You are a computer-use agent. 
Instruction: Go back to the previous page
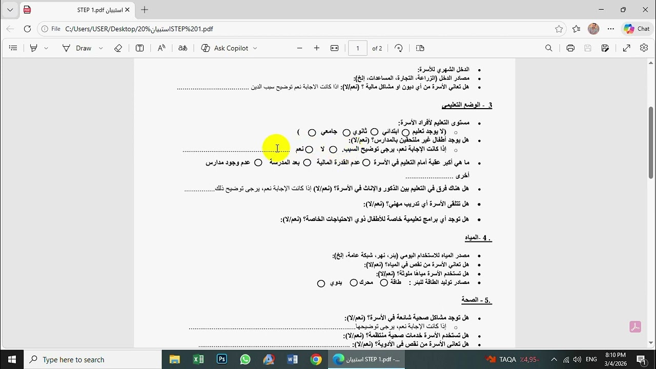click(x=10, y=29)
